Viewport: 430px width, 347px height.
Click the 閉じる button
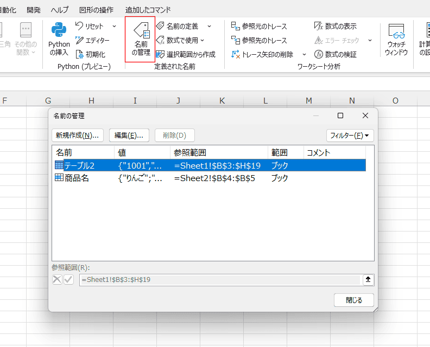click(x=354, y=300)
